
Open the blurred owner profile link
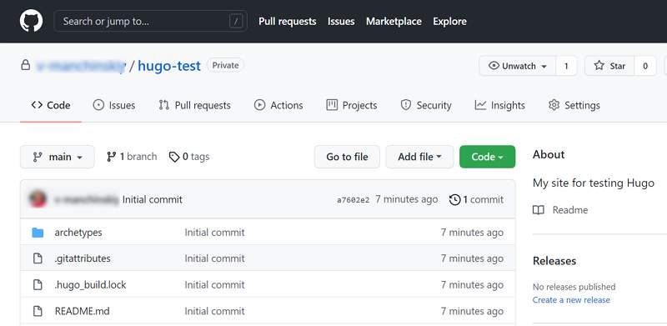81,66
